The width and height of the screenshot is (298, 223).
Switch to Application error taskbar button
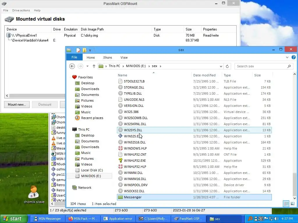(x=118, y=219)
